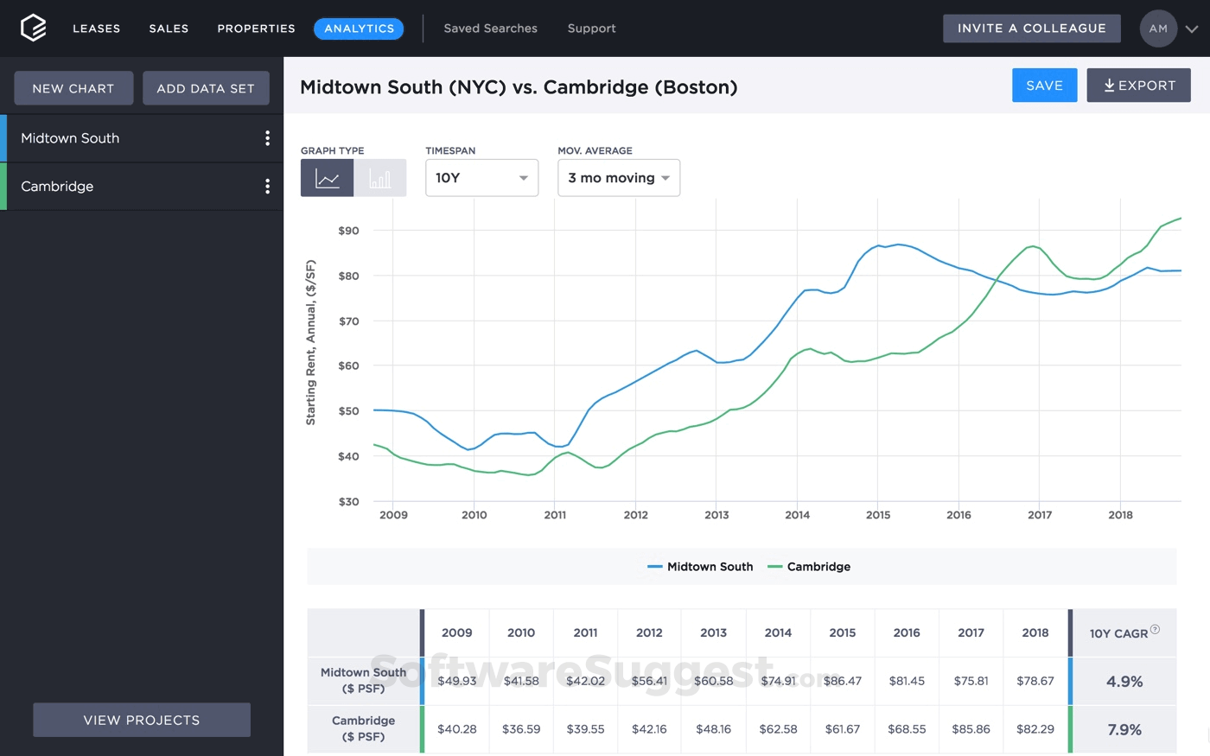Screen dimensions: 1210x756
Task: Open the Timespan dropdown showing 10Y
Action: point(481,177)
